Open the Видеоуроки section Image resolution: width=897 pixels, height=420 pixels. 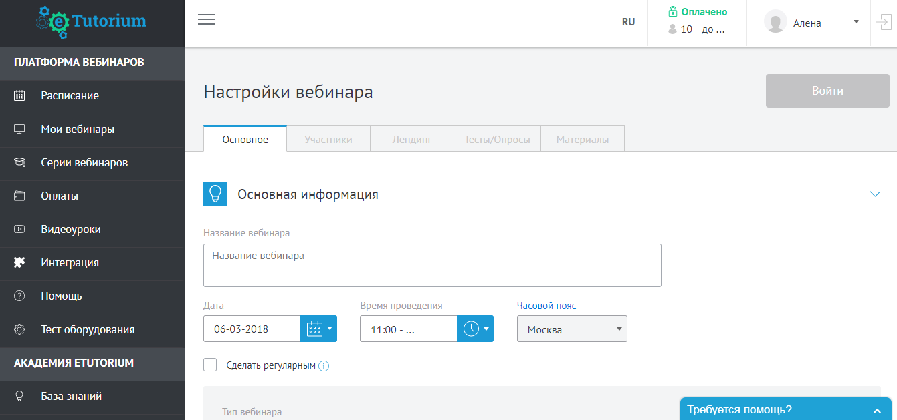point(72,230)
